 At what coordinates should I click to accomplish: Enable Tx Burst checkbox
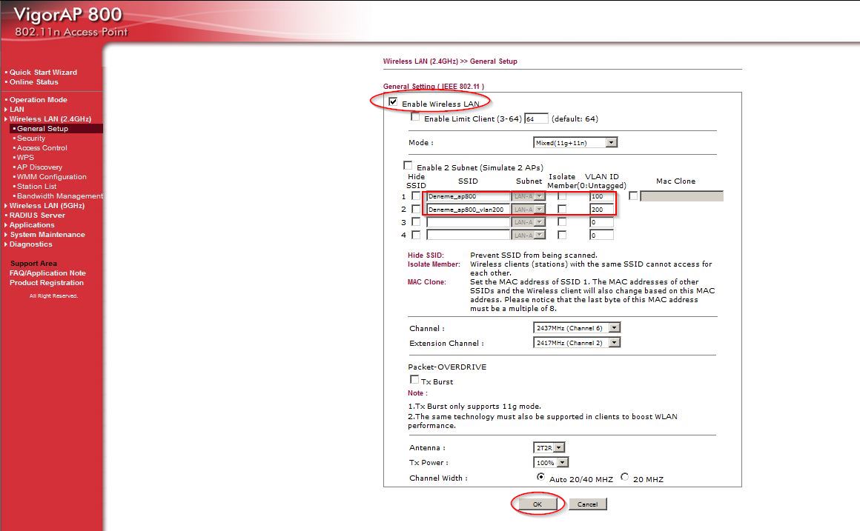(414, 380)
